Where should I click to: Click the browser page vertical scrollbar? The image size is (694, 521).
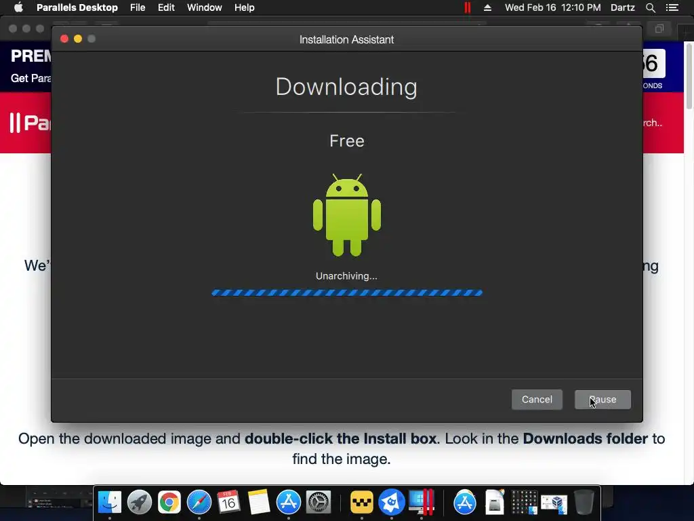[x=689, y=75]
